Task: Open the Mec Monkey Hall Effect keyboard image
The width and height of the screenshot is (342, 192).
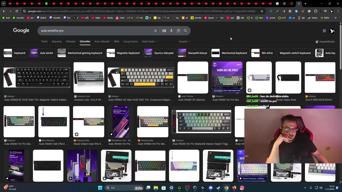Action: pyautogui.click(x=54, y=122)
